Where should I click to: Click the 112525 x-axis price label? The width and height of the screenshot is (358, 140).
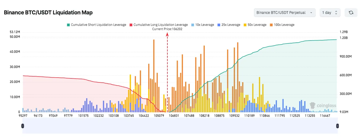coord(295,116)
